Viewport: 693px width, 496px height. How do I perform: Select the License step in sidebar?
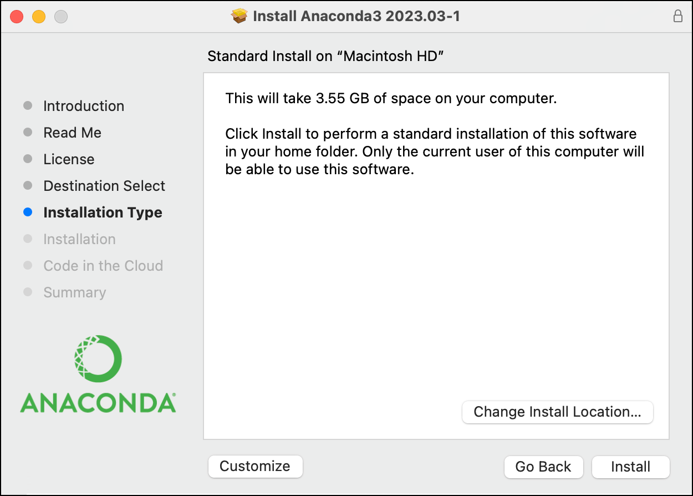coord(69,159)
